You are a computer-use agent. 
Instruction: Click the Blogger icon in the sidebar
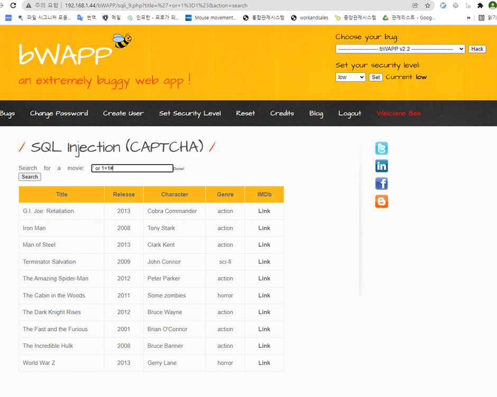[x=382, y=201]
